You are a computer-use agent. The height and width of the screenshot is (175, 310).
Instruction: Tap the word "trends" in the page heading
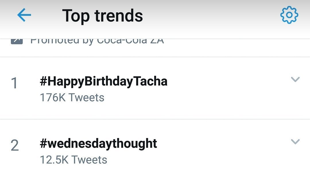119,15
